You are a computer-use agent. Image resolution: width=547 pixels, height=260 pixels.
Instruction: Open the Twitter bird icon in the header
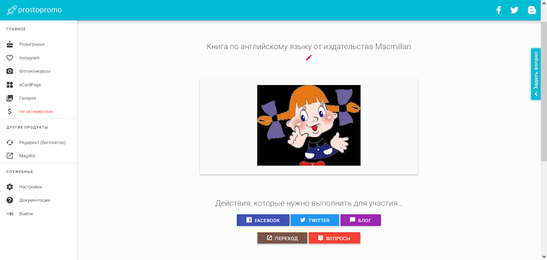[x=514, y=10]
